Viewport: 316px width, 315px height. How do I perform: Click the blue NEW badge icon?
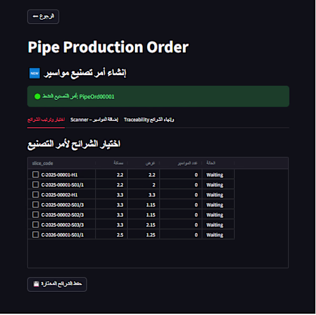tap(34, 73)
